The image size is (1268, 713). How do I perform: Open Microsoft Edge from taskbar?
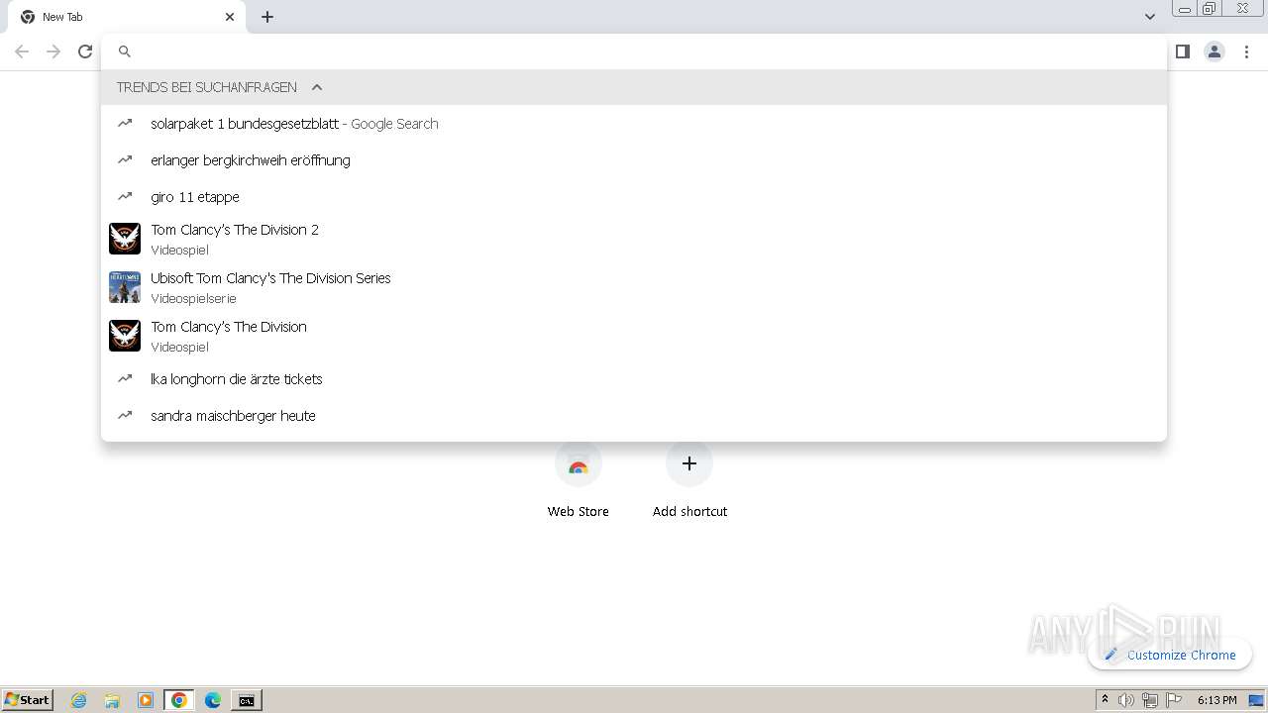(213, 700)
